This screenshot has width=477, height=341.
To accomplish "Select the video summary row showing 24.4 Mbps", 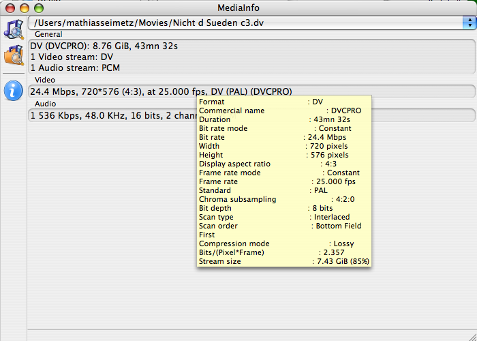I will pos(251,91).
